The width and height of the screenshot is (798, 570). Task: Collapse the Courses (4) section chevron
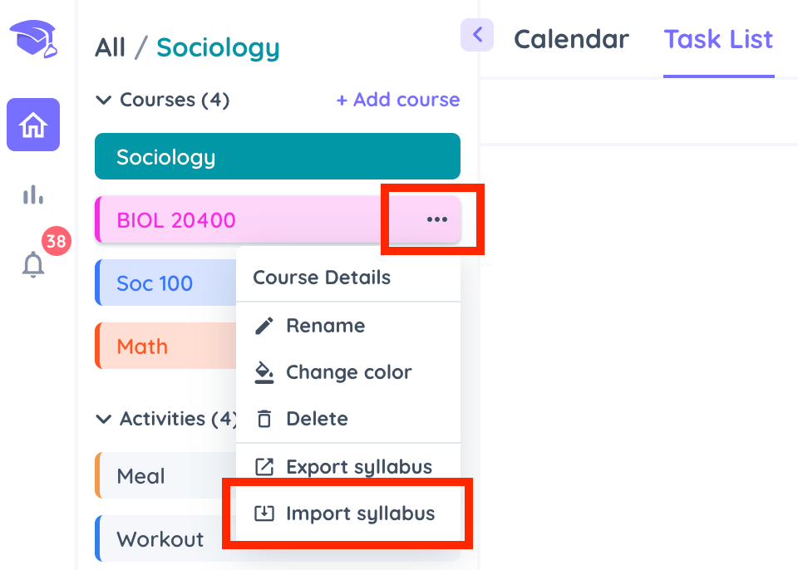point(104,100)
